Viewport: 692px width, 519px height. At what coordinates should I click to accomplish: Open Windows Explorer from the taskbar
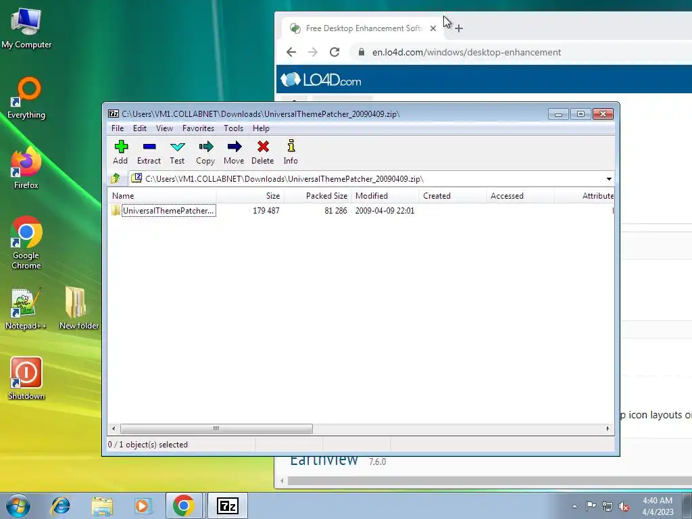[101, 505]
